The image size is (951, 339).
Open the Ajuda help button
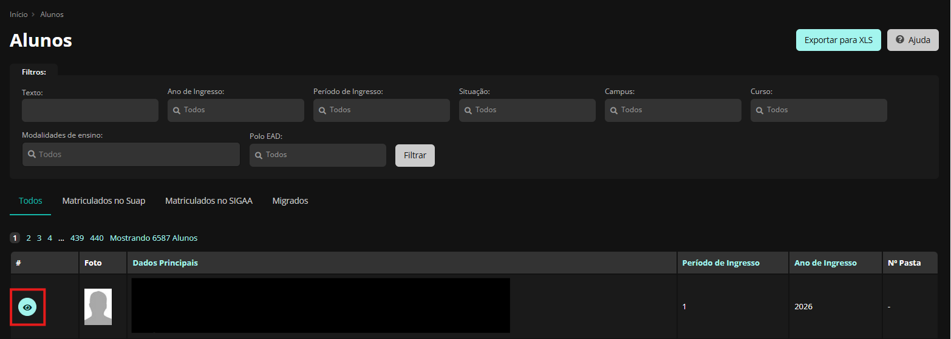tap(913, 40)
